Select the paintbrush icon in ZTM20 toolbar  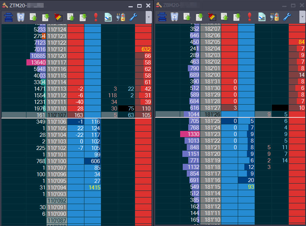[x=58, y=17]
